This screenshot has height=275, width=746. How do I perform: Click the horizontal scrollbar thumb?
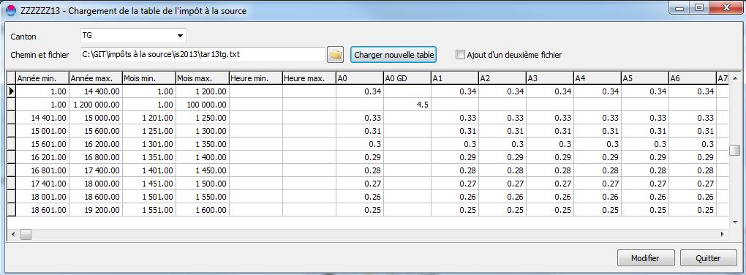click(26, 234)
